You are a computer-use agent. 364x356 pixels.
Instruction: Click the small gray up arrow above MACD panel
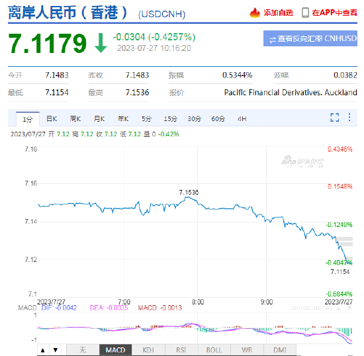point(338,308)
